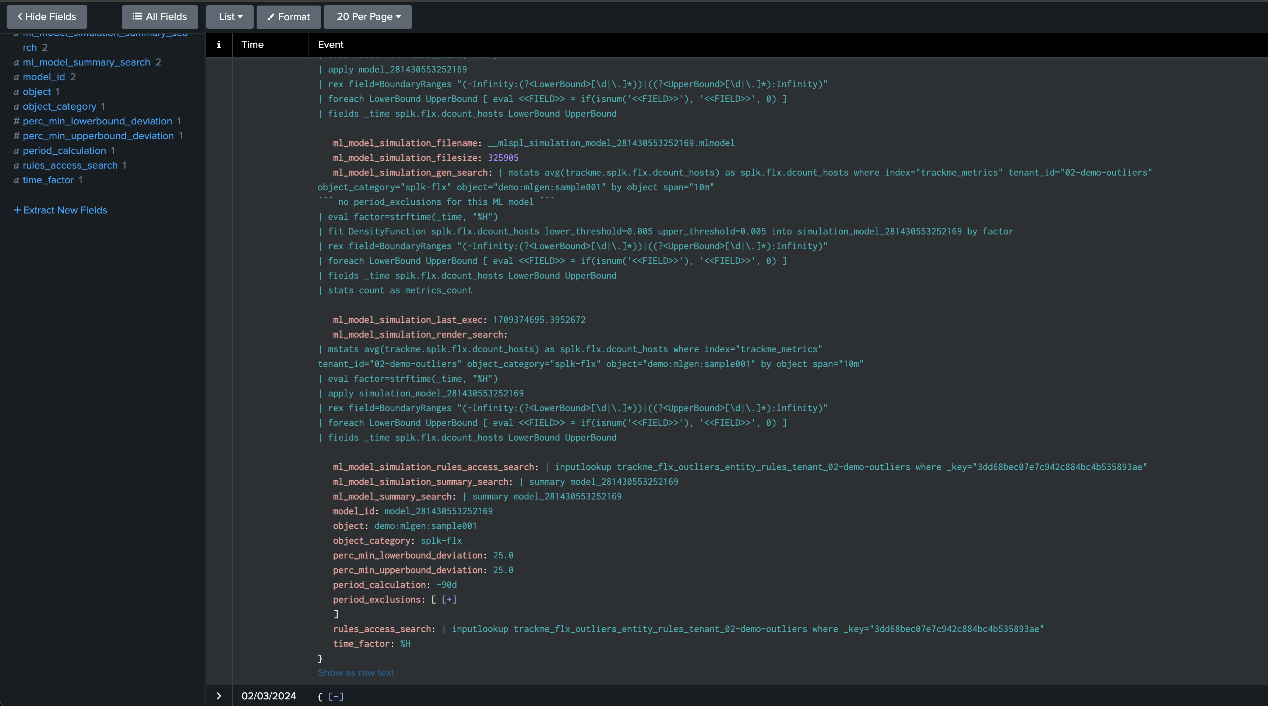Viewport: 1268px width, 706px height.
Task: Click the perc_min_upperbound_deviation value 25.0
Action: [x=503, y=570]
